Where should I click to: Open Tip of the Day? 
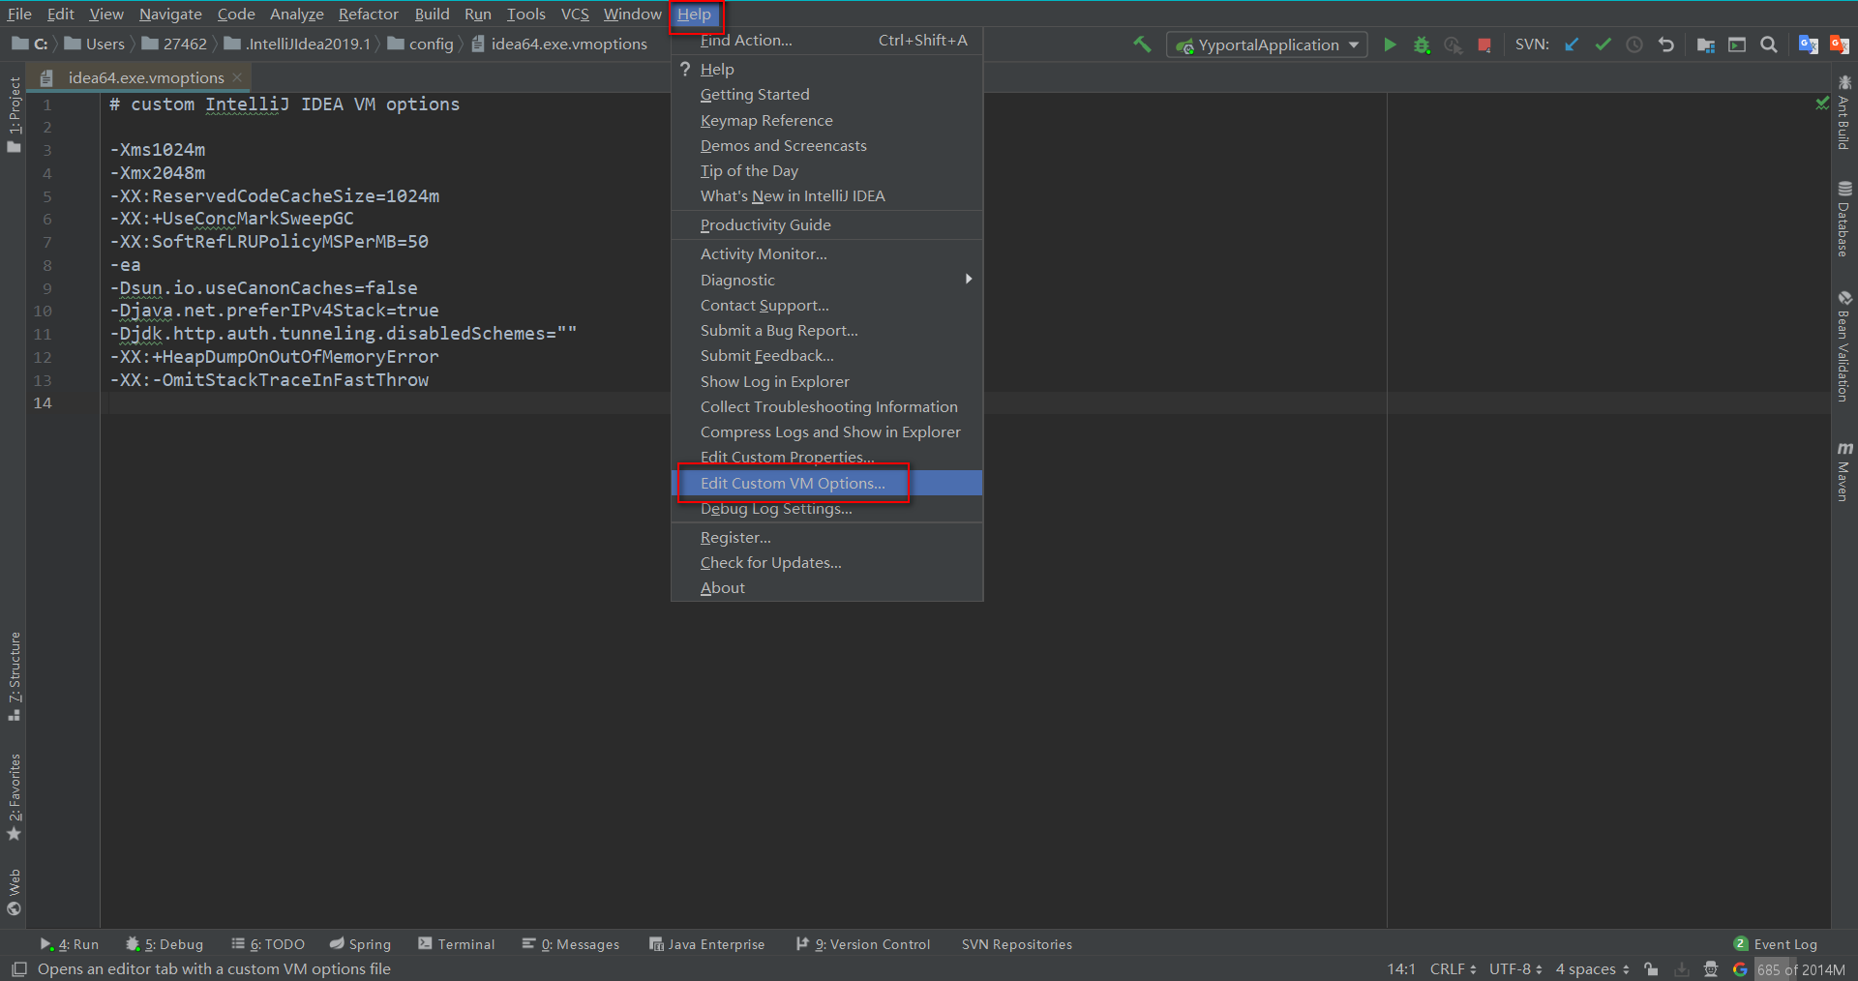827,171
